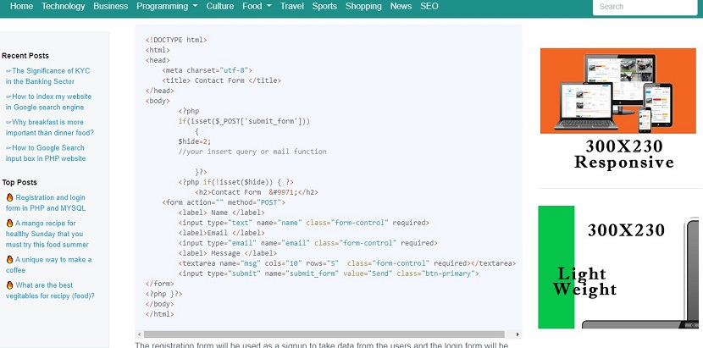Open the orange 300X230 Responsive ad banner
The image size is (703, 348).
pos(618,109)
